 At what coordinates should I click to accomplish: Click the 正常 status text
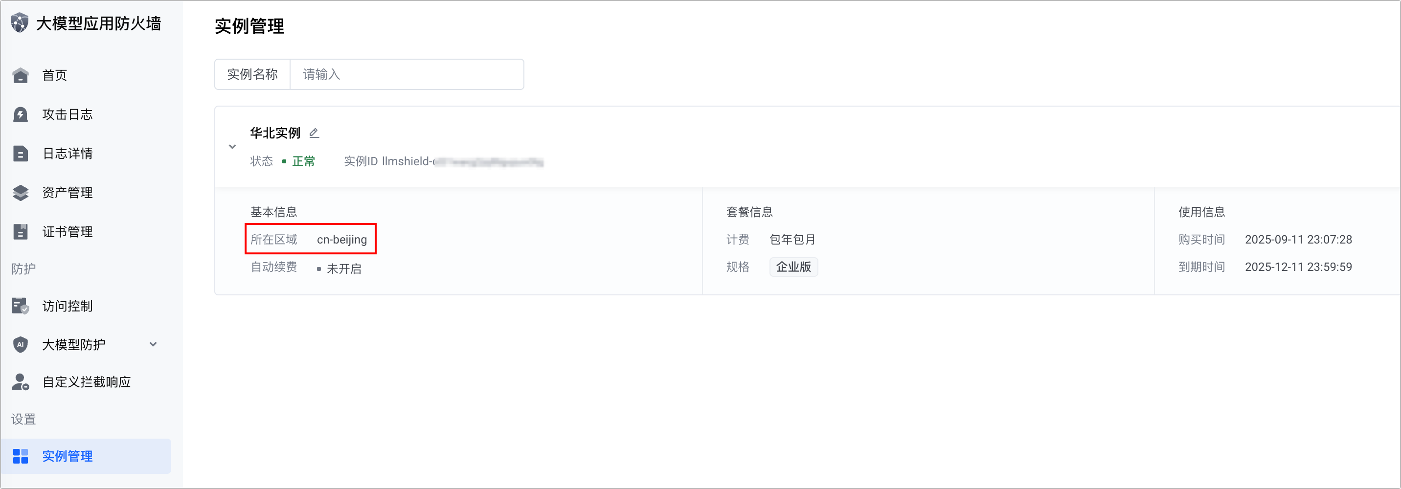tap(303, 161)
